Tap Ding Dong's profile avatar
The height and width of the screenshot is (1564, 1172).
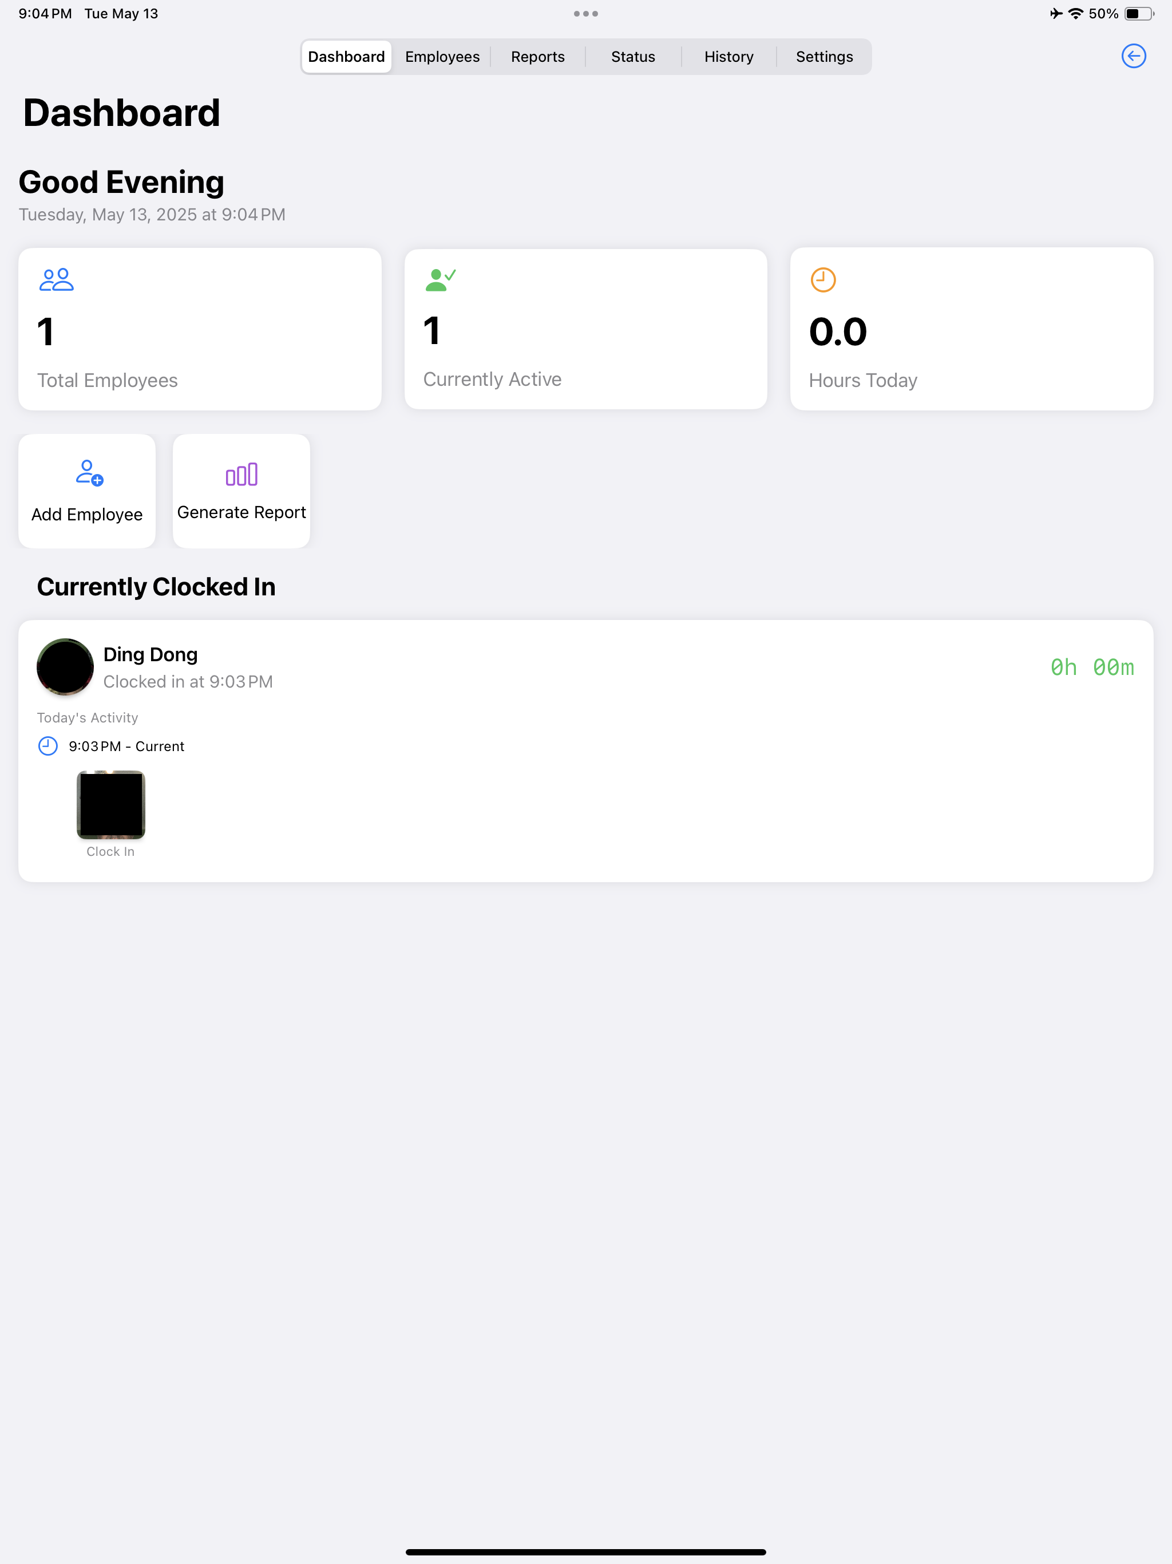pos(64,667)
